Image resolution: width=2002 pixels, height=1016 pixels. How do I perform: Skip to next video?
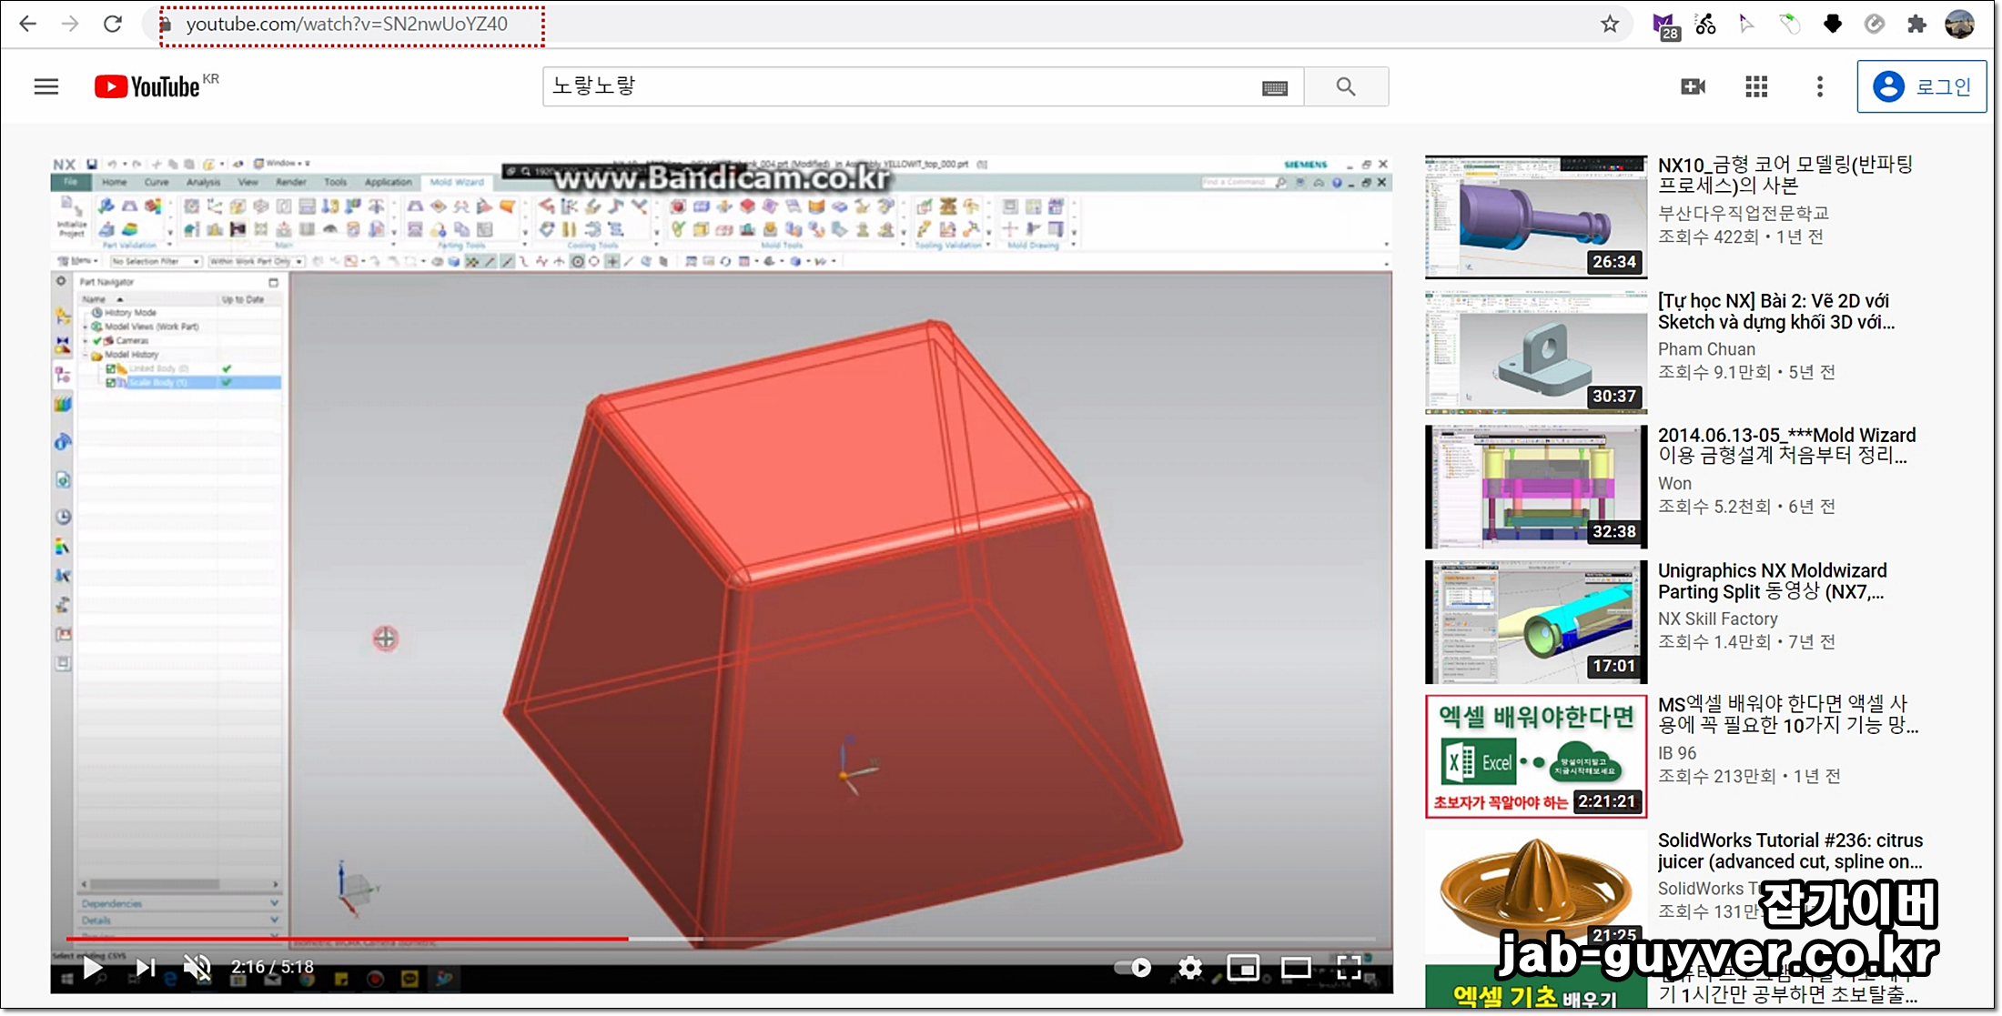click(x=146, y=967)
